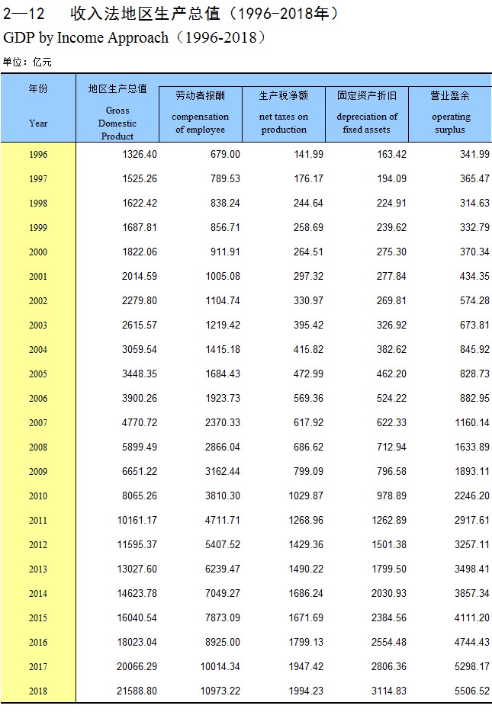Click GDP value 14623.78
Image resolution: width=492 pixels, height=728 pixels.
[x=137, y=593]
